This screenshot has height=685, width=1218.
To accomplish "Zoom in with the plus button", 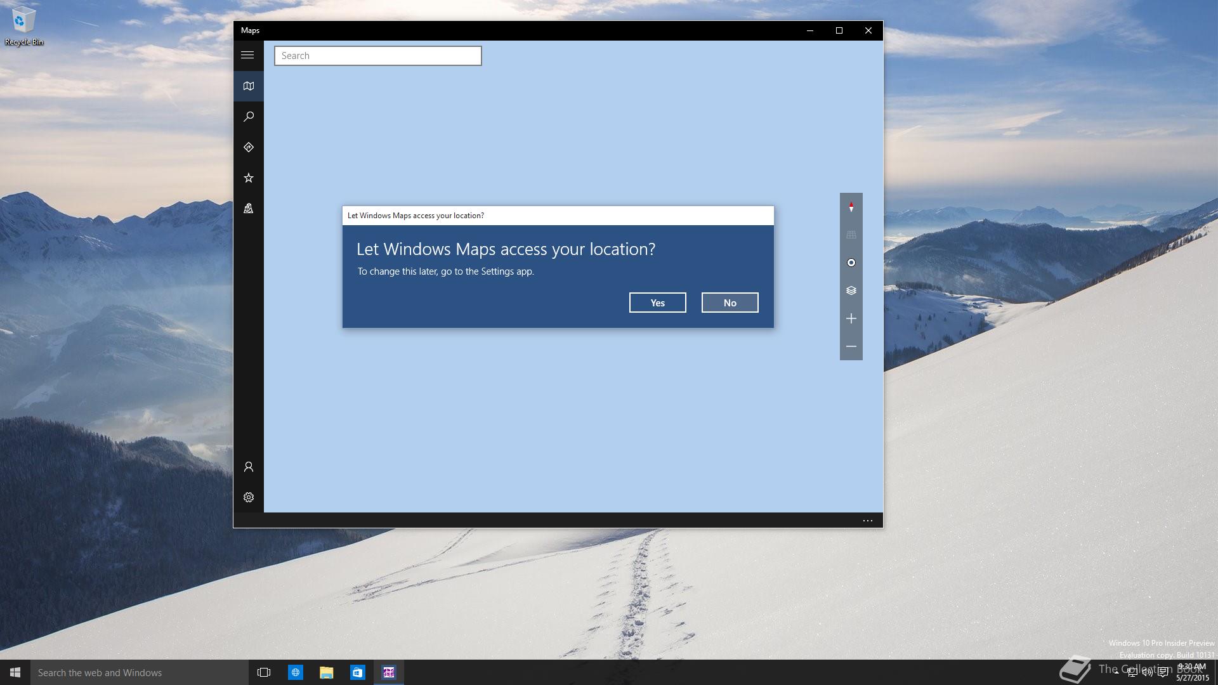I will (851, 318).
